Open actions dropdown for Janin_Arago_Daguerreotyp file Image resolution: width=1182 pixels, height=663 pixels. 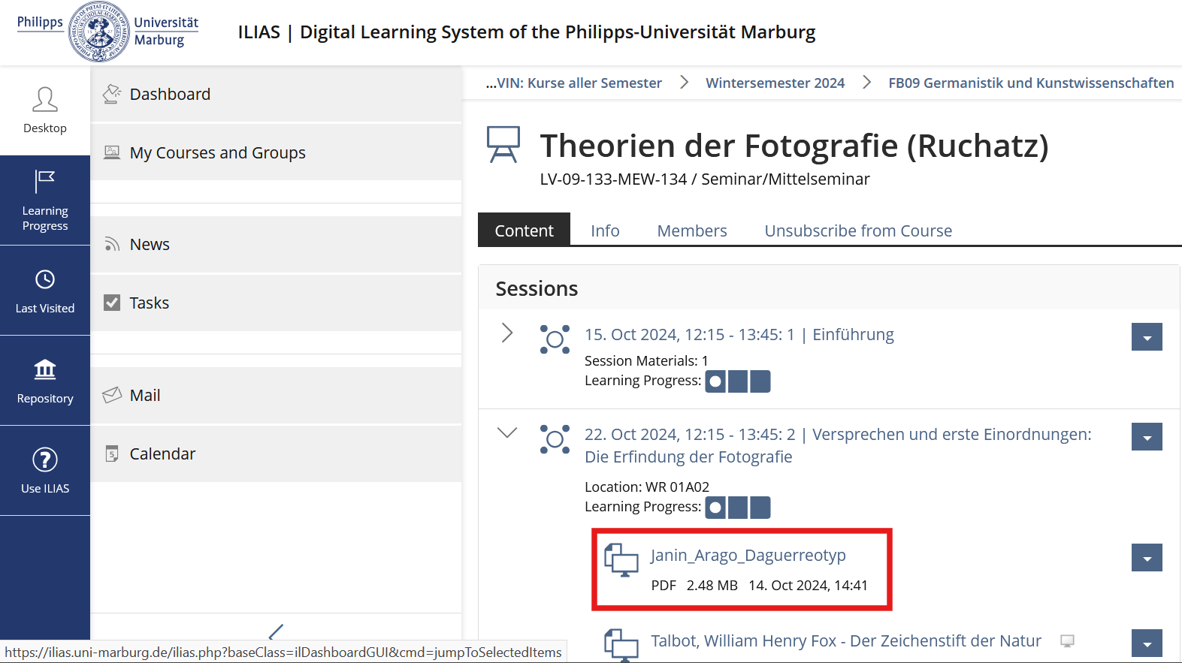click(x=1146, y=558)
